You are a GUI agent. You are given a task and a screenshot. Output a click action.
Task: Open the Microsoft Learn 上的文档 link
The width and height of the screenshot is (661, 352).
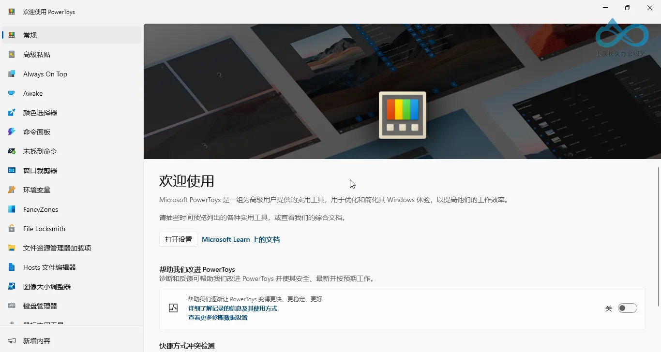[240, 239]
